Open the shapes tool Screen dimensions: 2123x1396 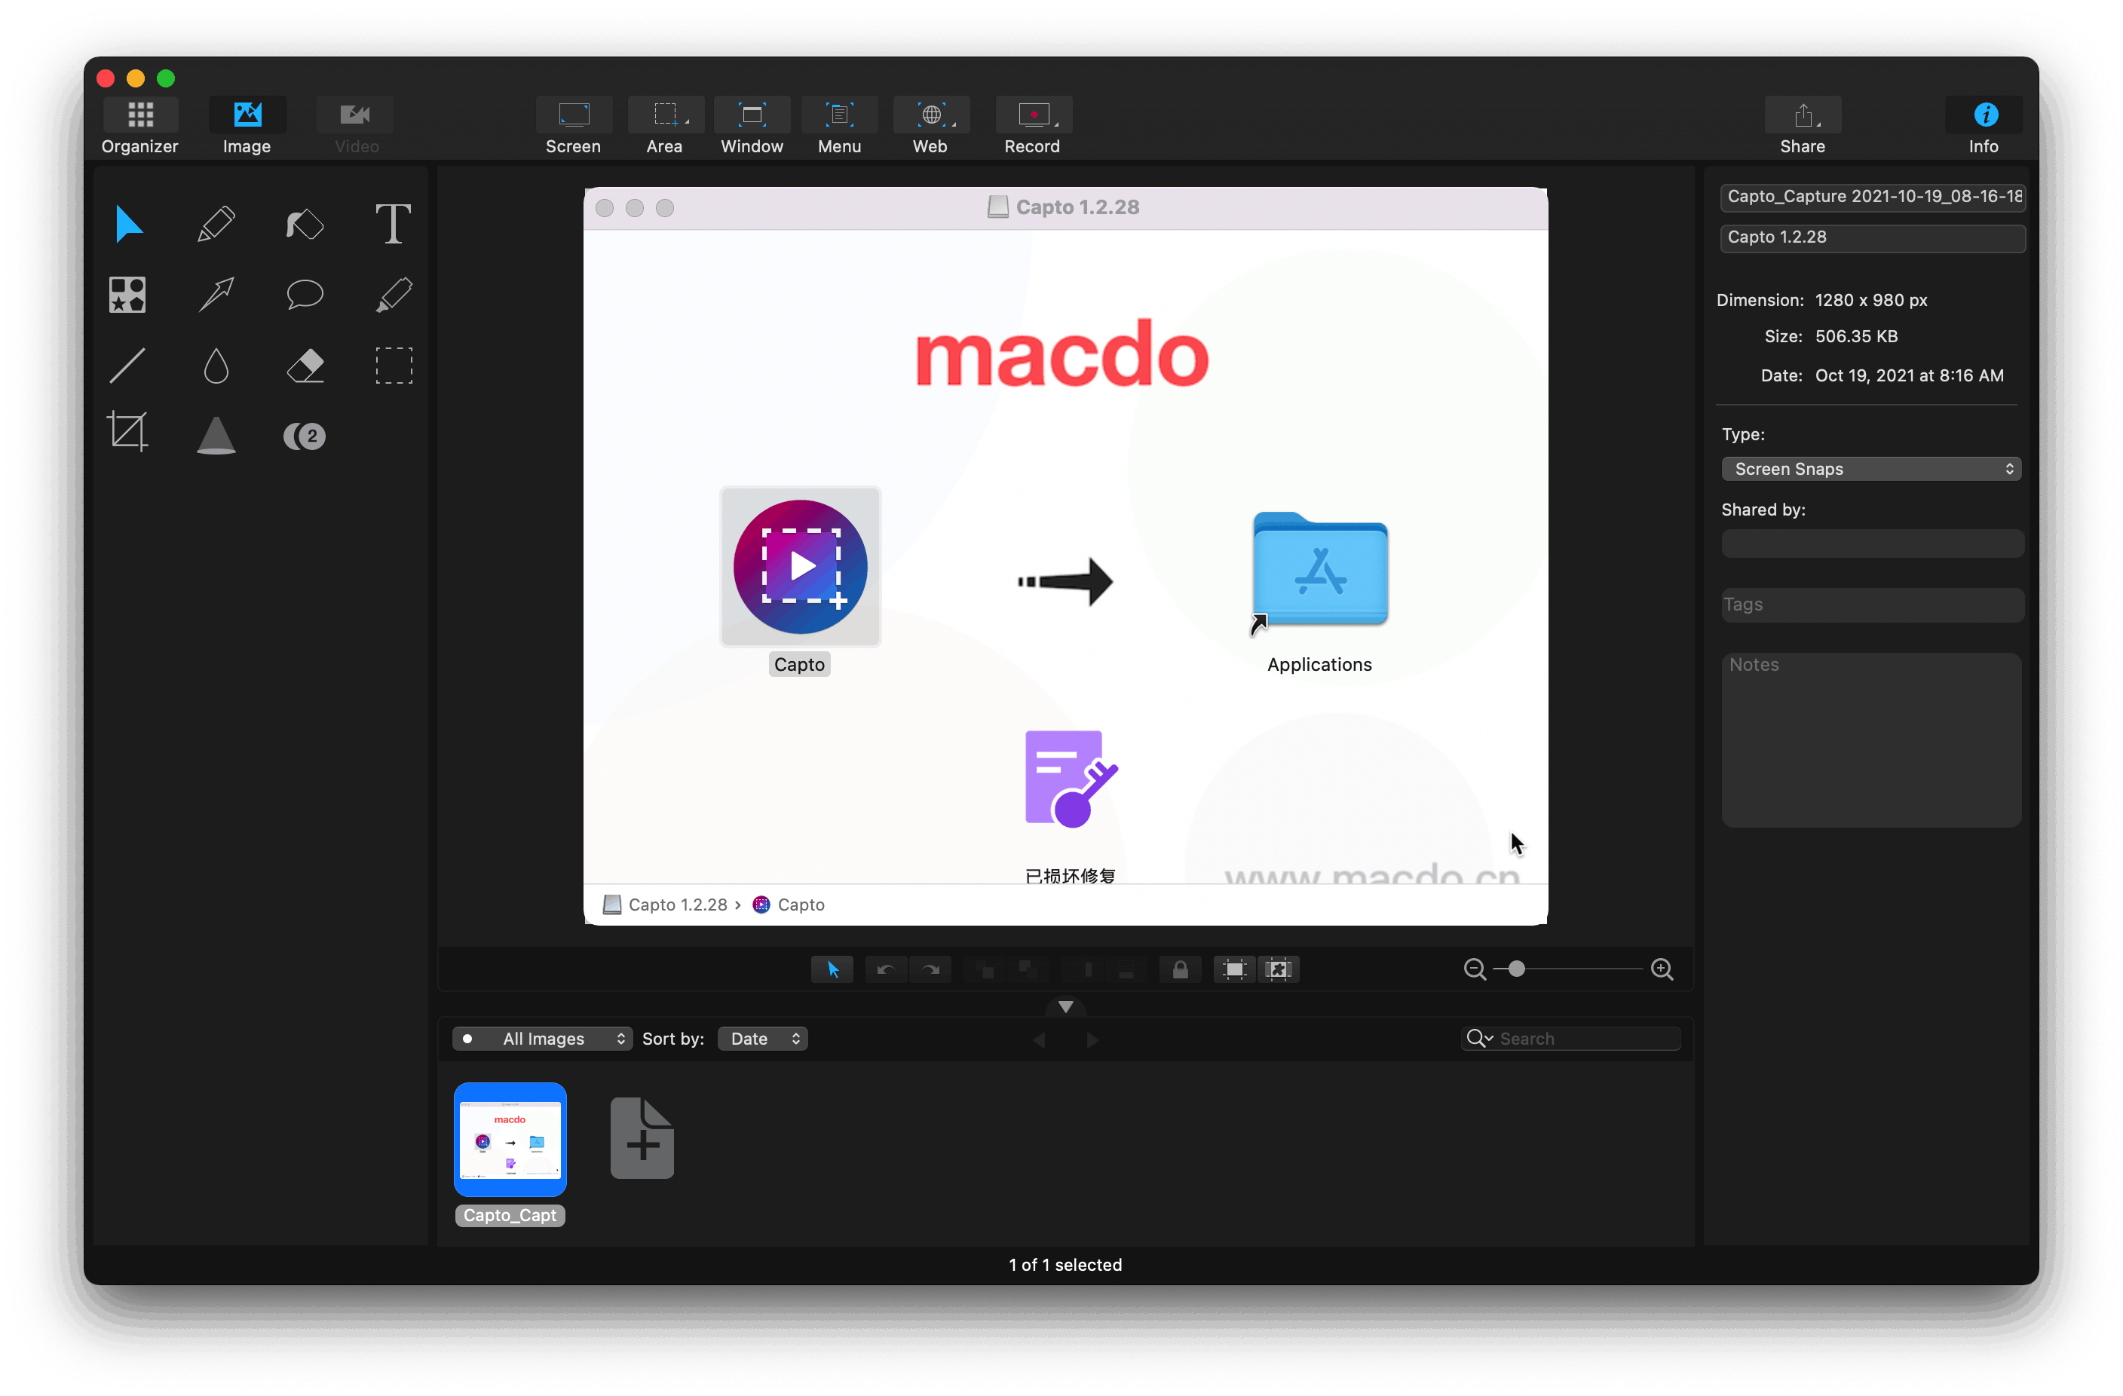(x=127, y=295)
